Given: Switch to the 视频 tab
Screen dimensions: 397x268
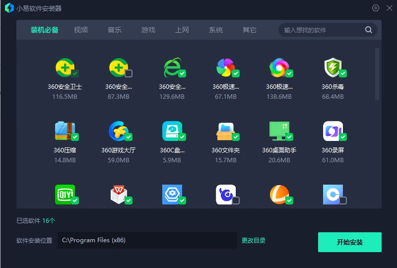Looking at the screenshot, I should pyautogui.click(x=81, y=30).
